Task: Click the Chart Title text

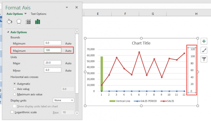Action: pos(141,43)
